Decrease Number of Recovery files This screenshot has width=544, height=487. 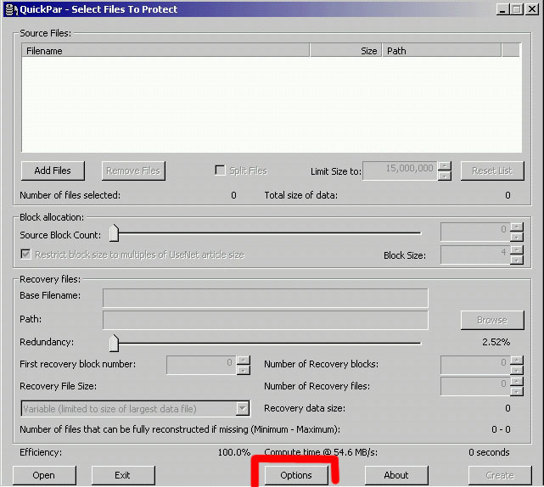517,392
